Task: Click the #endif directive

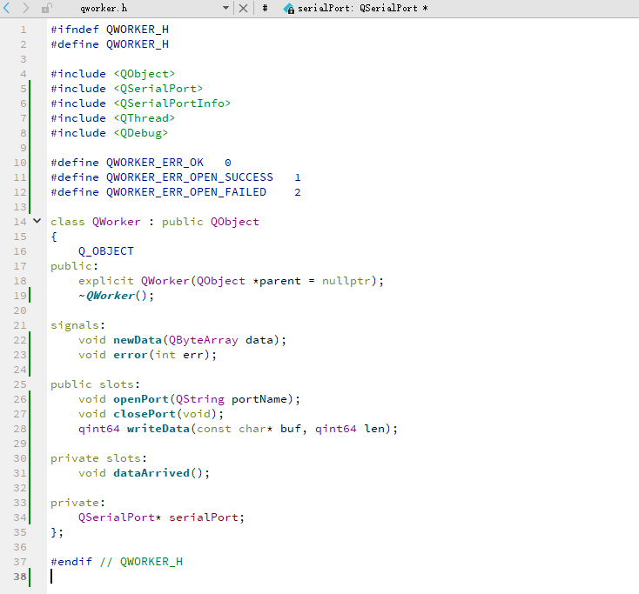Action: [x=71, y=562]
